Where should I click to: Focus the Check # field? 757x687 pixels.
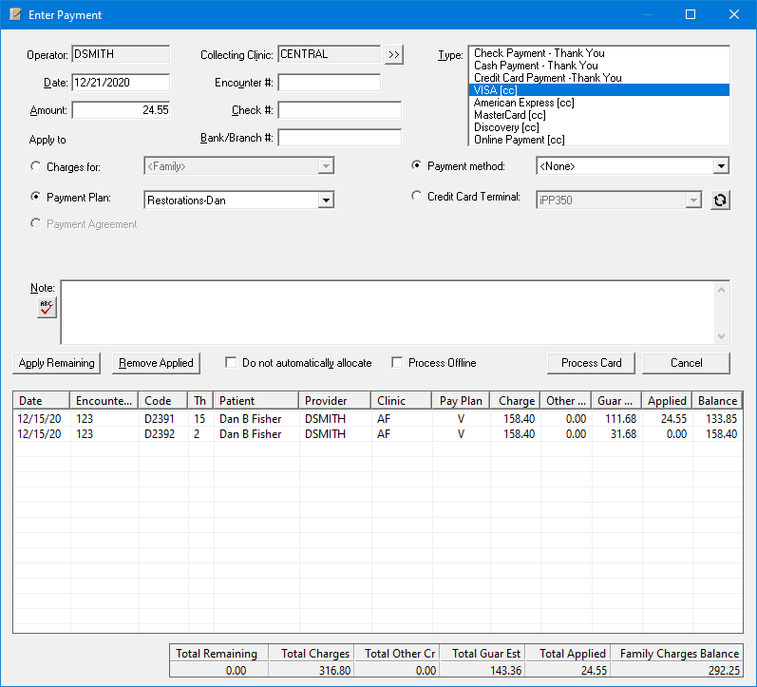click(x=340, y=109)
